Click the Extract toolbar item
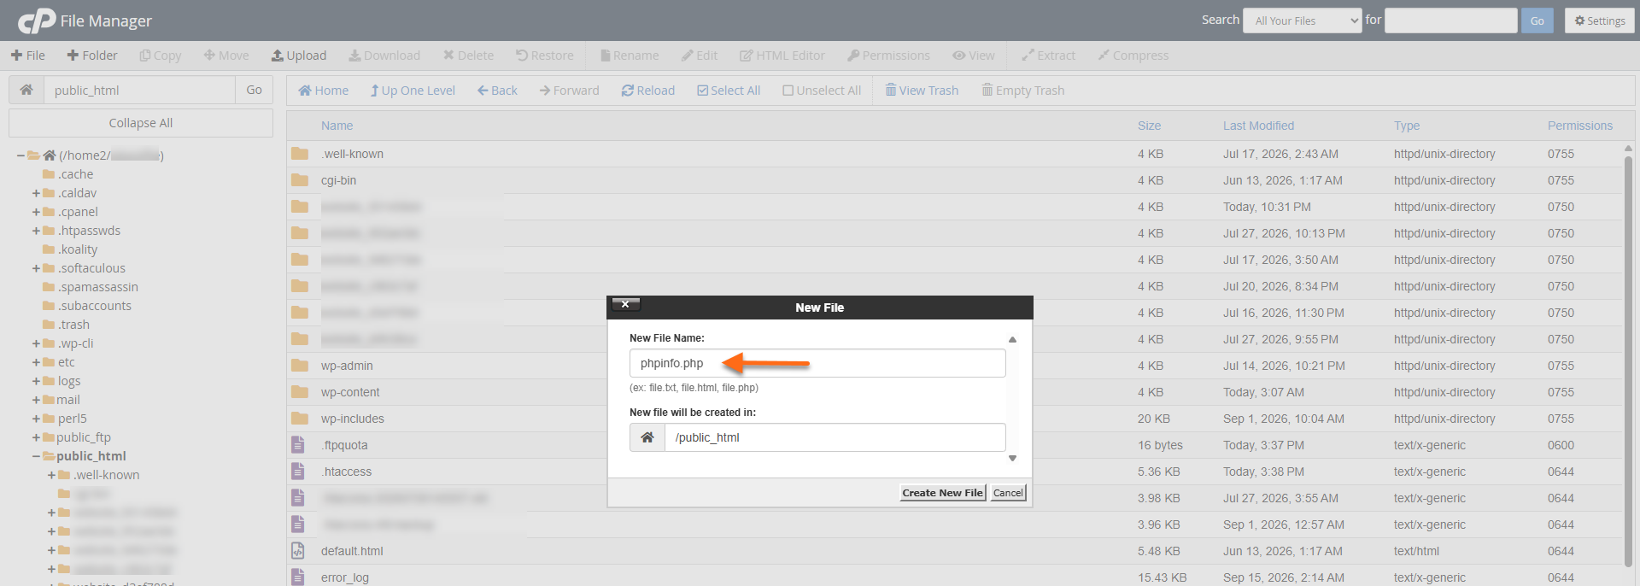This screenshot has height=586, width=1640. pyautogui.click(x=1049, y=56)
